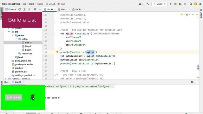
Task: Click line number 150 in the gutter
Action: tap(45, 56)
